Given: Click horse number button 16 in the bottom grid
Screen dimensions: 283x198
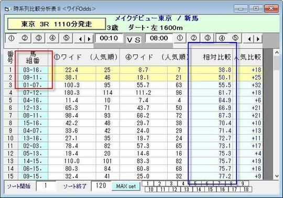Looking at the screenshot, I should (x=222, y=189).
